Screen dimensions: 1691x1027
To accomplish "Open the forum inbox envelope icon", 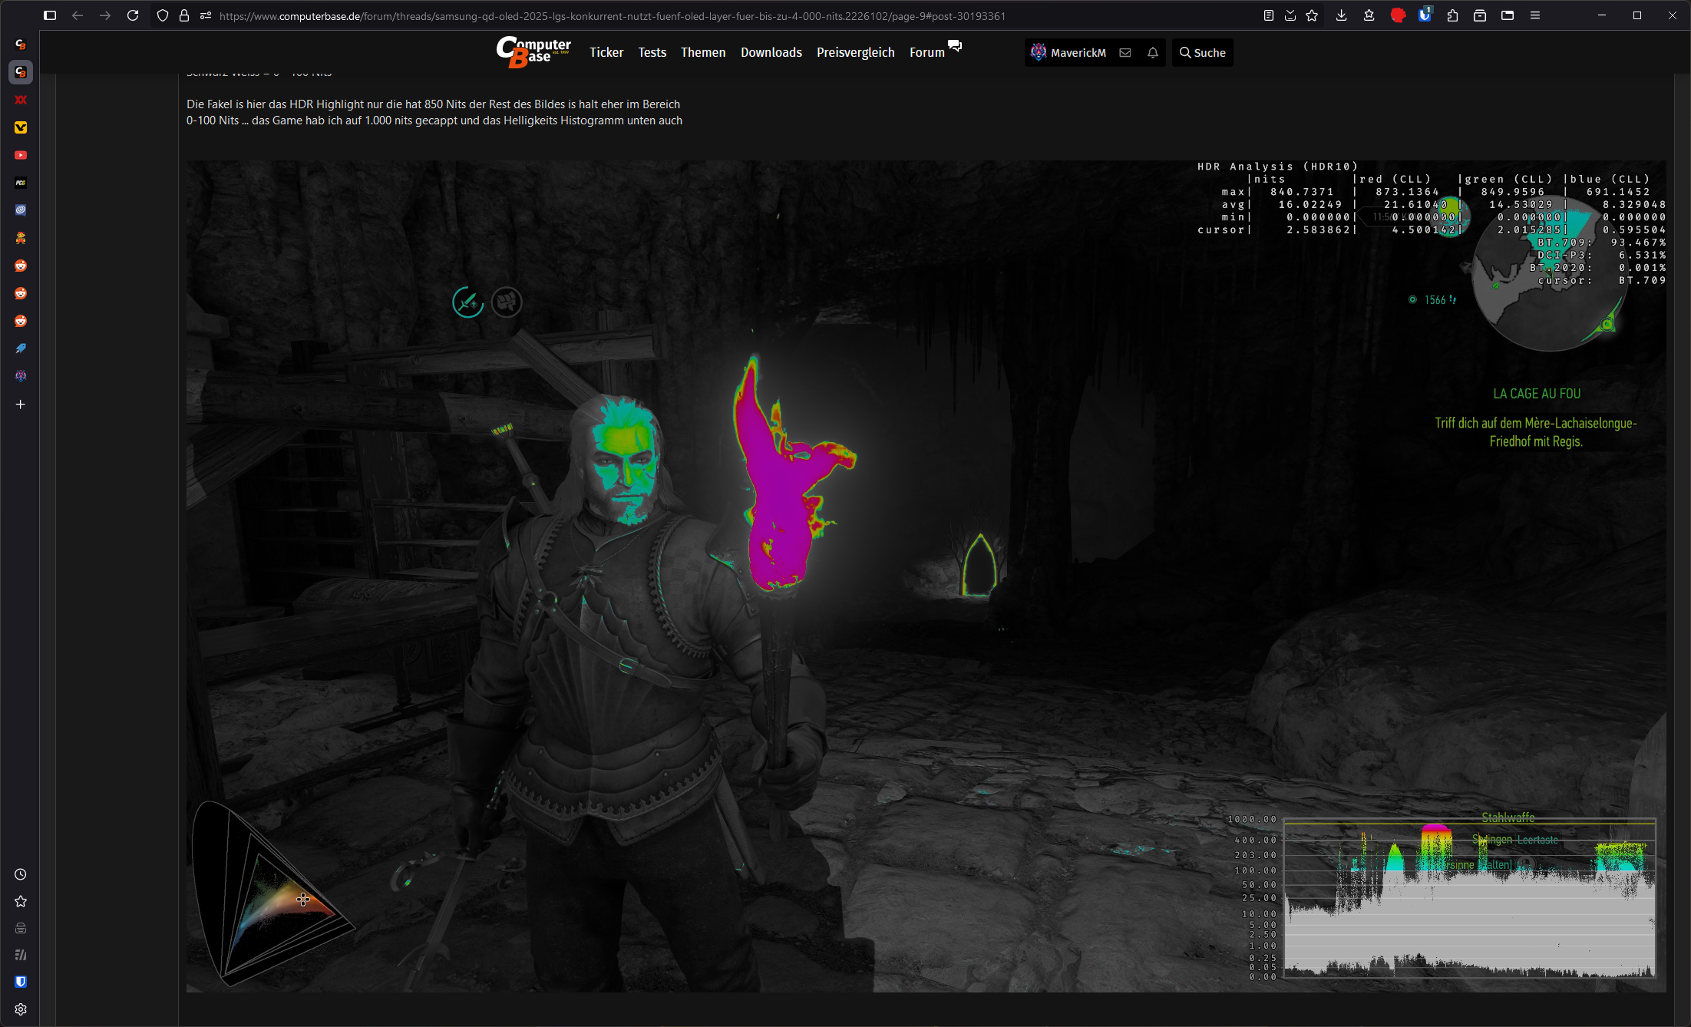I will coord(1125,52).
